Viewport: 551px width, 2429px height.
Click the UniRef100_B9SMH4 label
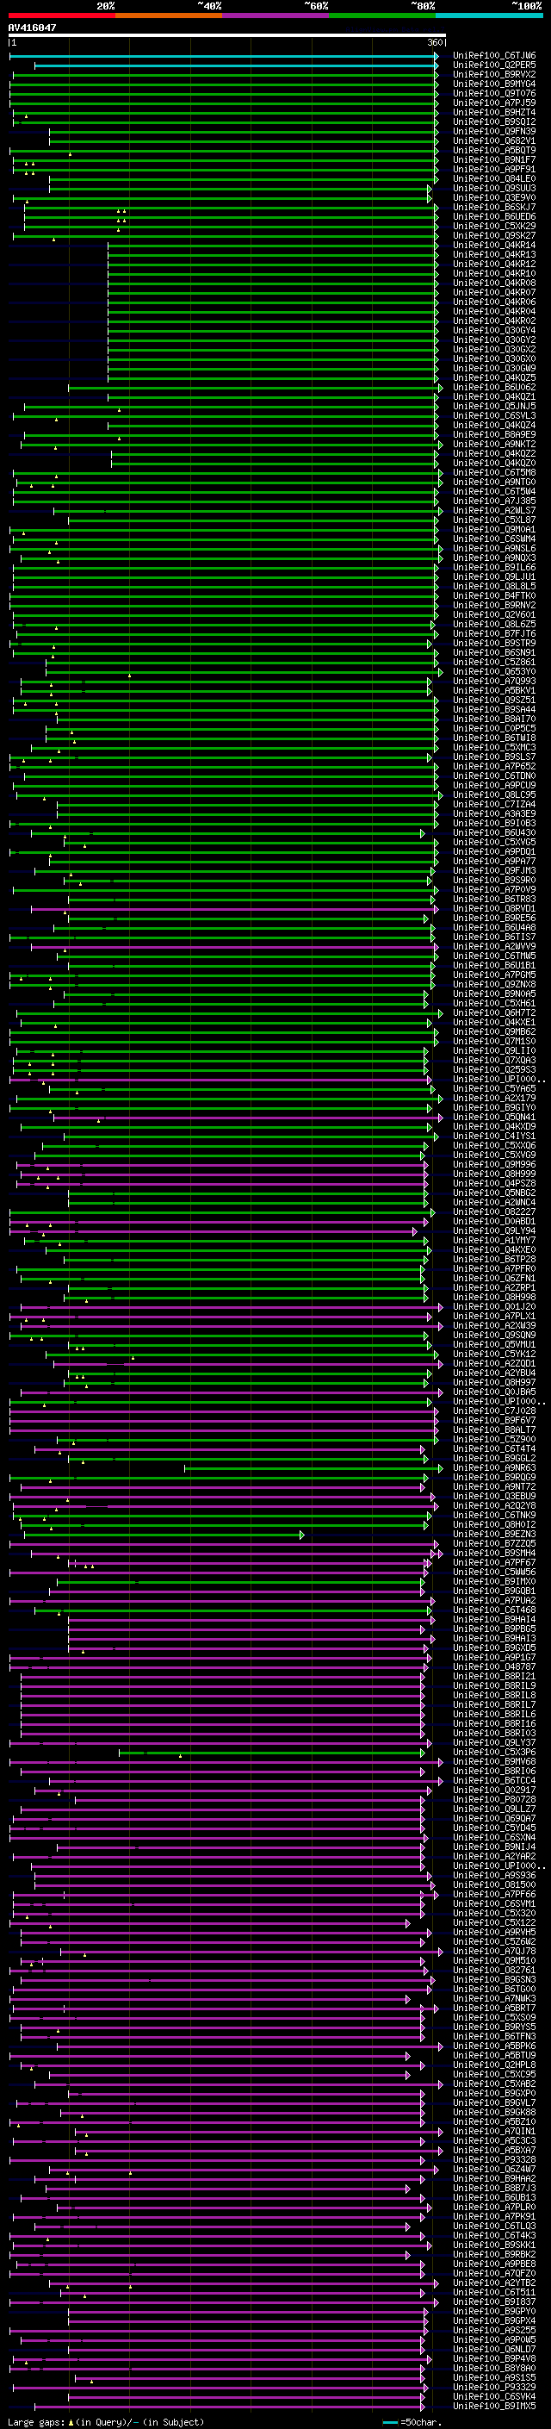tap(494, 1553)
